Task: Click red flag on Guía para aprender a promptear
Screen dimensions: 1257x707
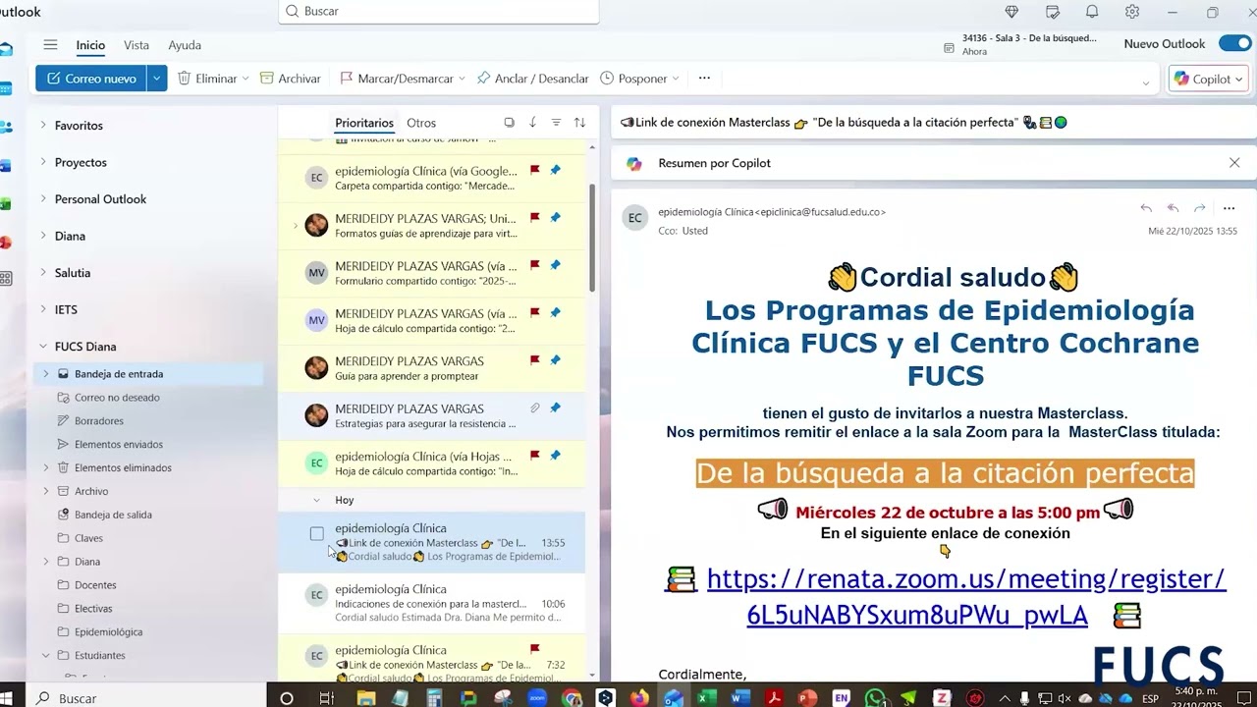Action: pos(535,360)
